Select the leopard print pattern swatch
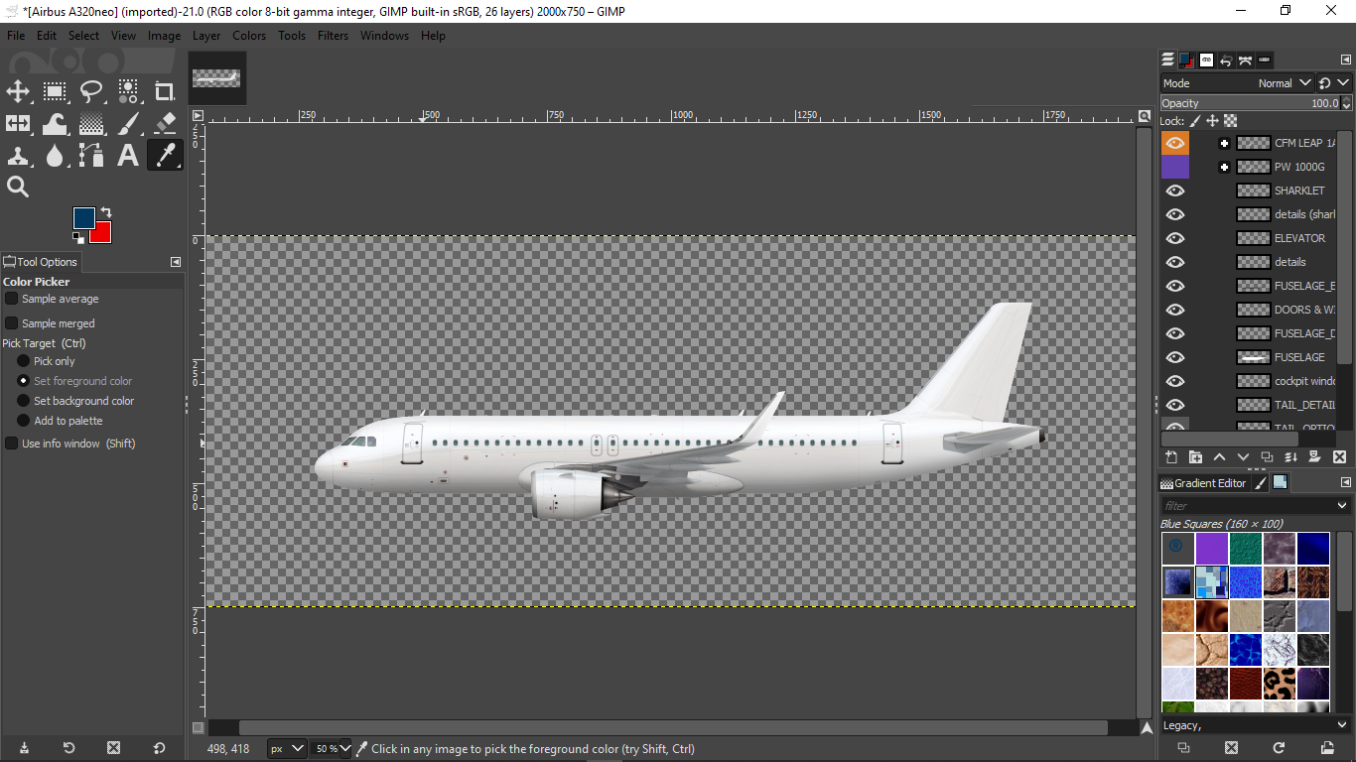This screenshot has height=762, width=1356. (1280, 683)
